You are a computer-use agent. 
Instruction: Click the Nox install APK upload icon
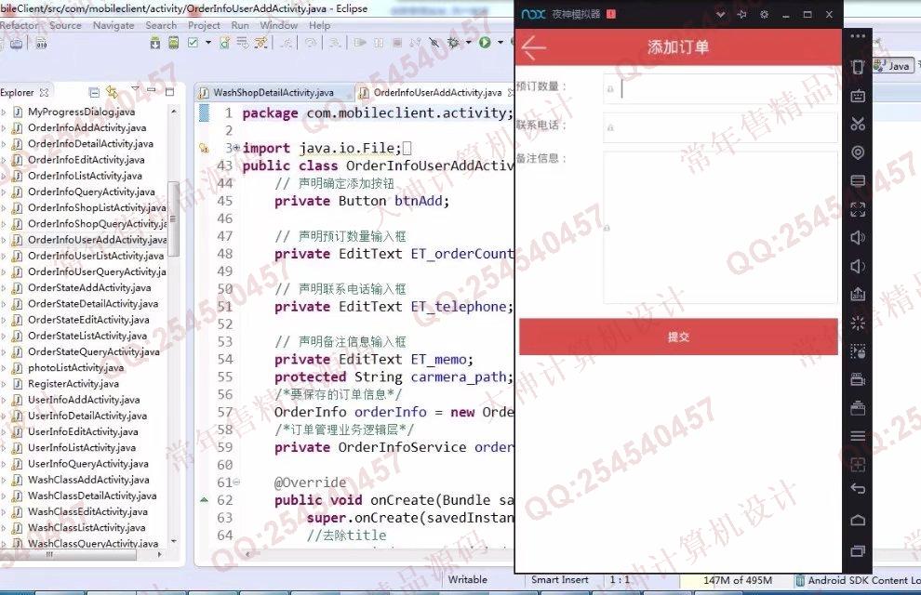pos(858,294)
